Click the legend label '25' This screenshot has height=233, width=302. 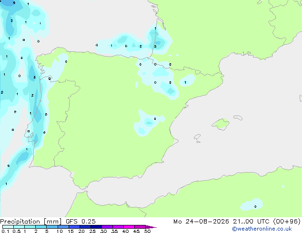click(x=92, y=231)
